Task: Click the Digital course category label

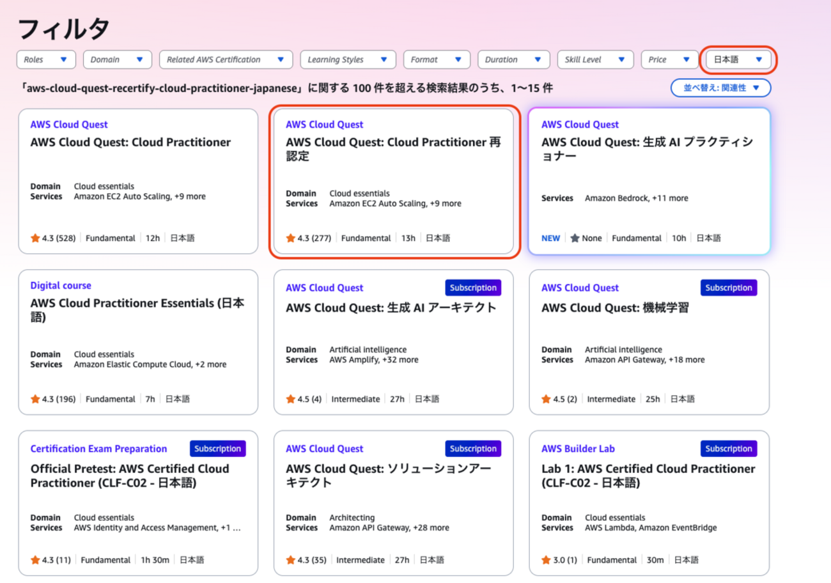Action: pos(61,286)
